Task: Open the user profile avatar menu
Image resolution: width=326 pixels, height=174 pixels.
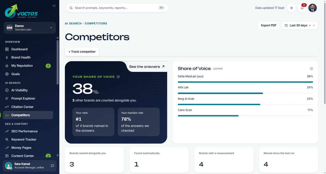Action: point(312,8)
